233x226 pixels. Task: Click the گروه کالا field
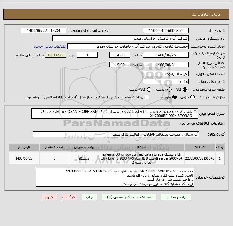coord(116,134)
